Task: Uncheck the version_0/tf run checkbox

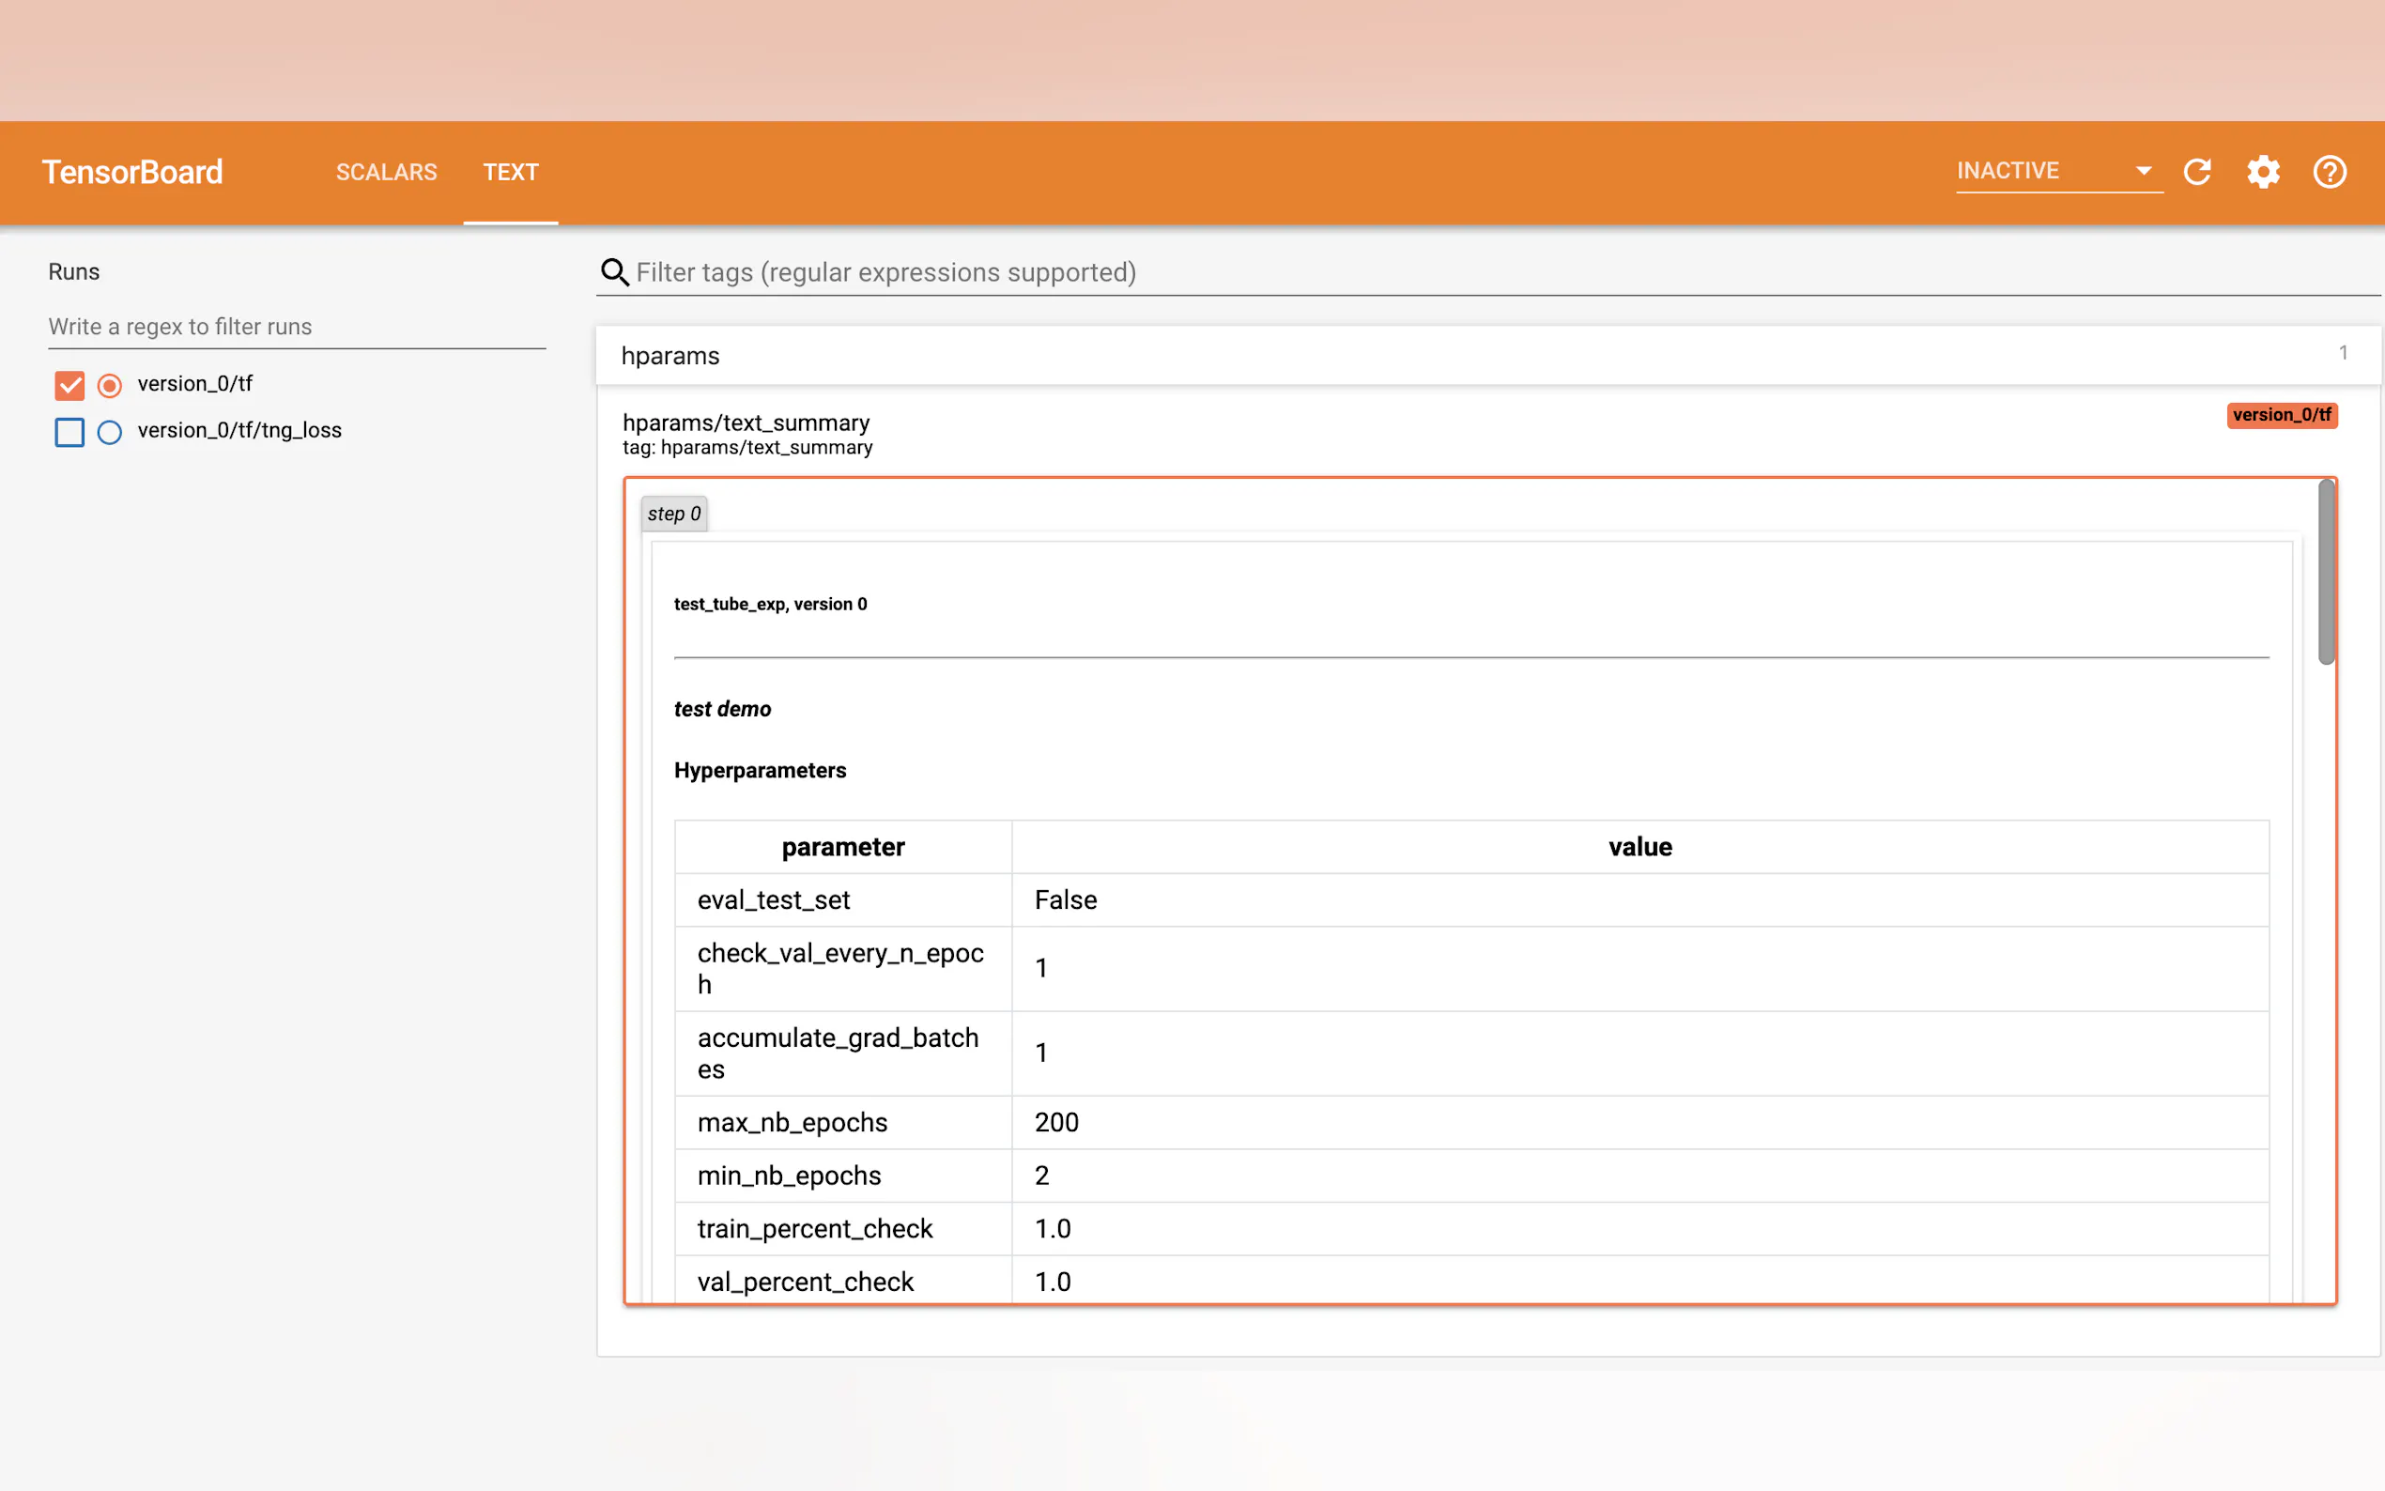Action: click(69, 385)
